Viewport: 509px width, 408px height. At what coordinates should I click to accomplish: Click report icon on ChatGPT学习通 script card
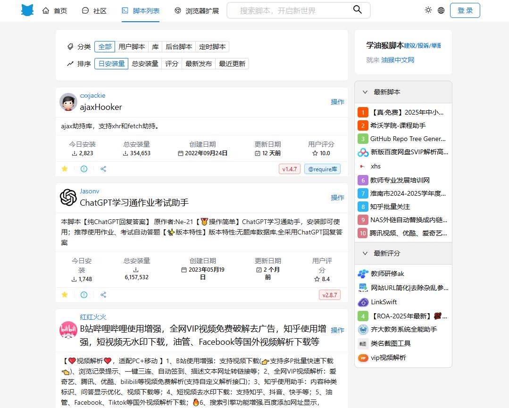(x=84, y=295)
